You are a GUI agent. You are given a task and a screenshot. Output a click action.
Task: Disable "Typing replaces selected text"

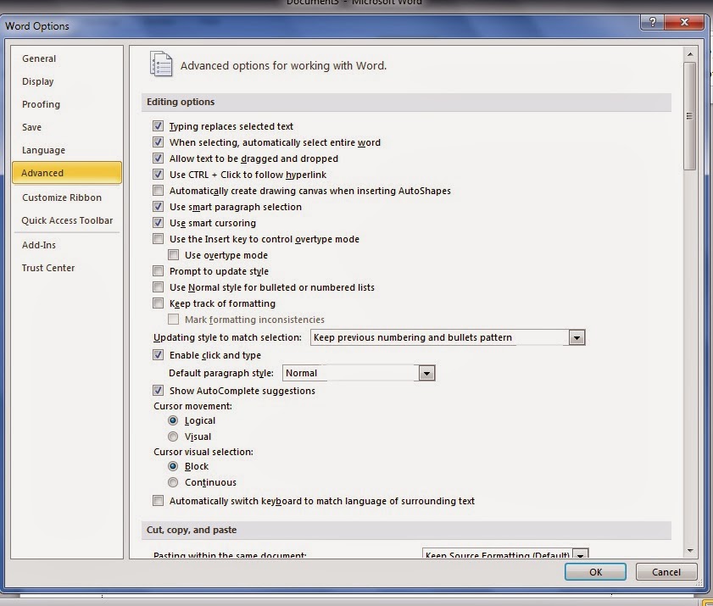pos(158,125)
